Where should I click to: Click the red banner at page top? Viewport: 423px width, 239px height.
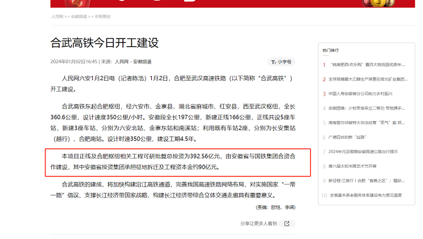coord(233,3)
